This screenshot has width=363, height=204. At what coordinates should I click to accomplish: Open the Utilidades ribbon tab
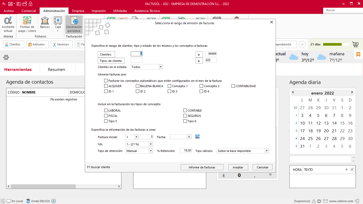tap(120, 11)
